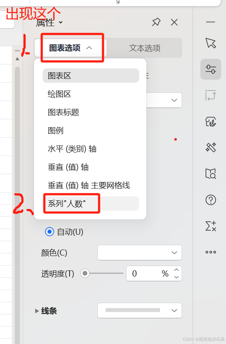226x344 pixels.
Task: Show more sidebar tools via three dots
Action: [x=211, y=252]
